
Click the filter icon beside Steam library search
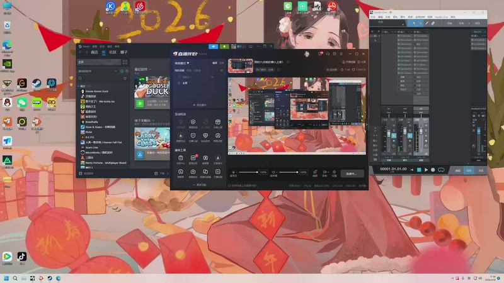click(125, 78)
